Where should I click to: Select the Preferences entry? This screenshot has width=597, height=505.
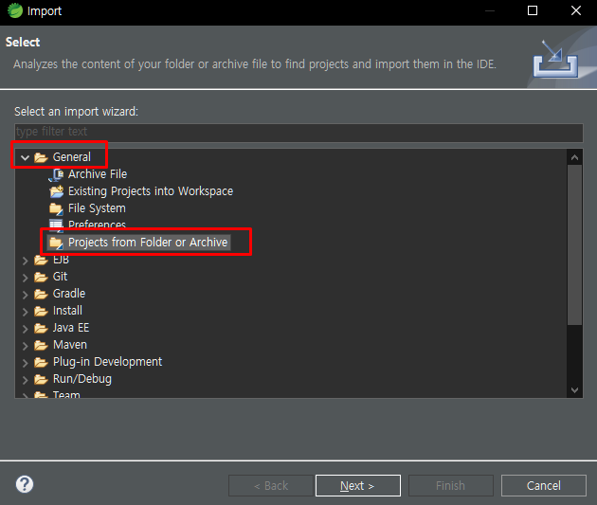click(97, 225)
